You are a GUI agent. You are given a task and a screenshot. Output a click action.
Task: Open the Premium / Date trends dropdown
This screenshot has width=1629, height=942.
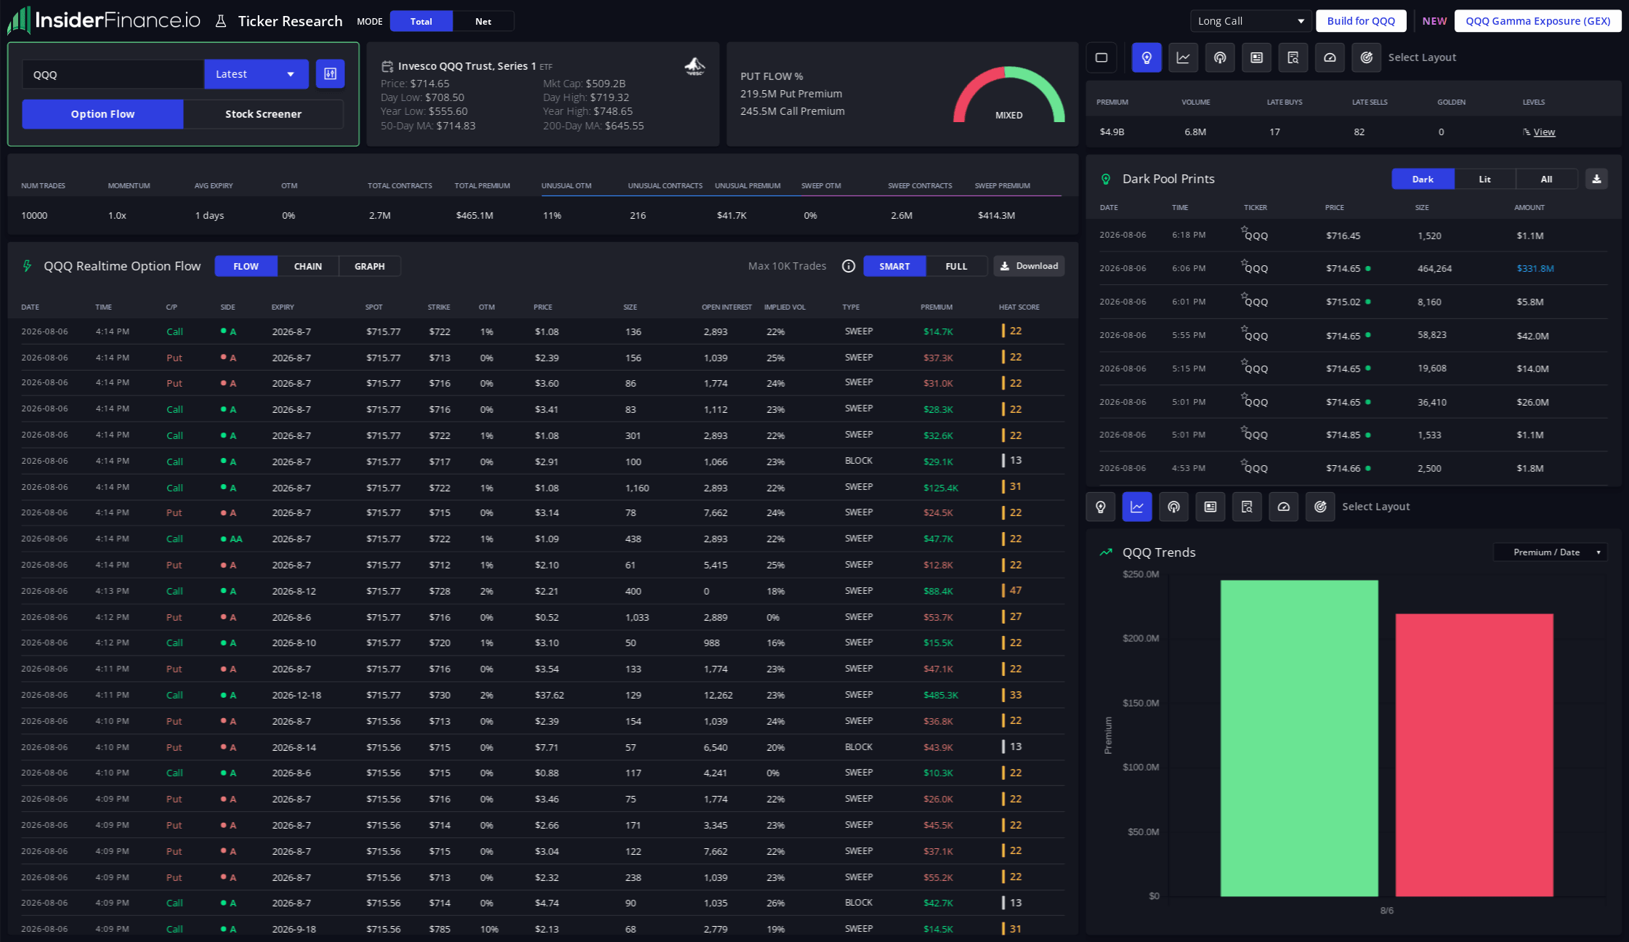1551,552
